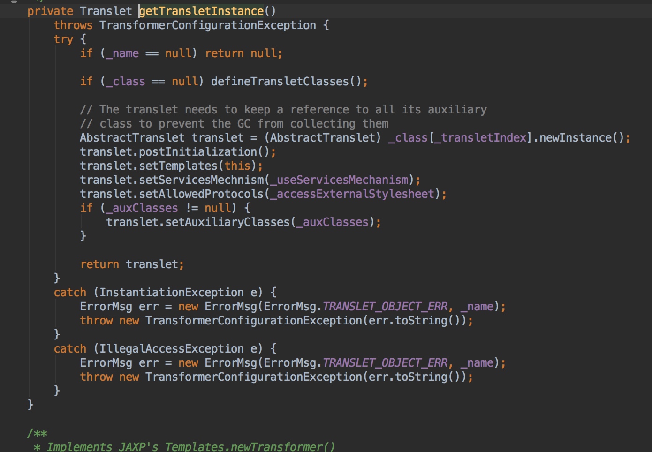652x452 pixels.
Task: Click the setAllowedProtocols method call
Action: point(202,194)
